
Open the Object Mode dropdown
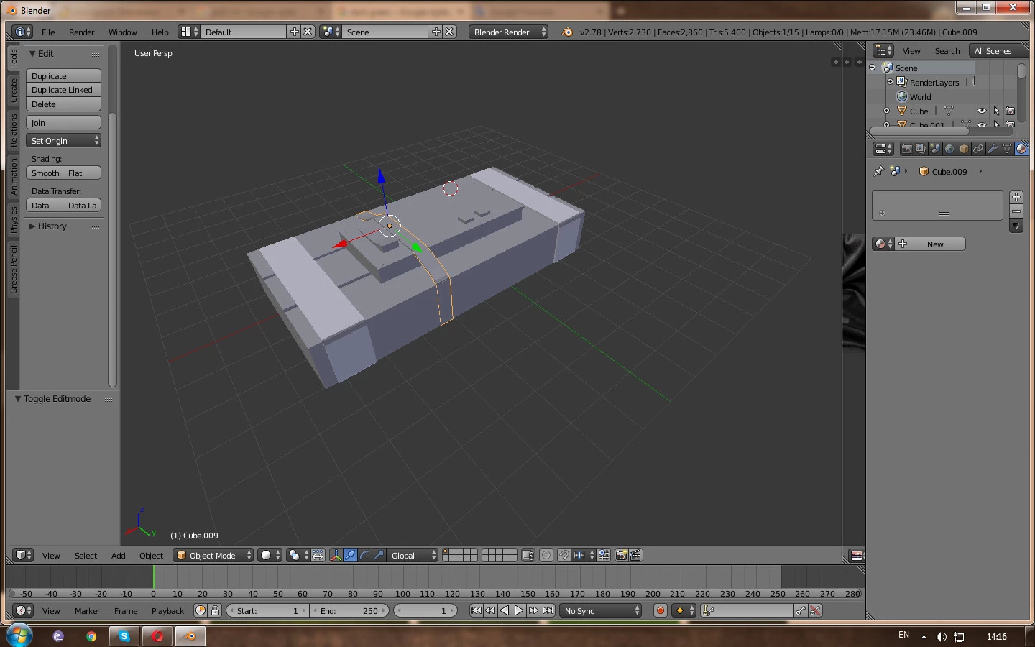[214, 555]
